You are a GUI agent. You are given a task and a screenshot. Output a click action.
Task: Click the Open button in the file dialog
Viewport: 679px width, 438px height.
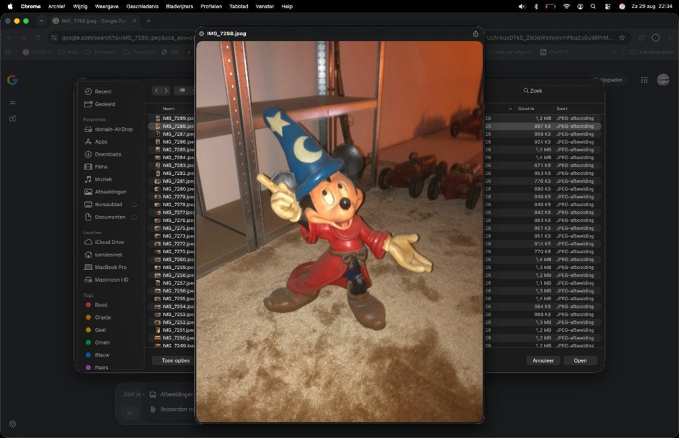pos(580,360)
